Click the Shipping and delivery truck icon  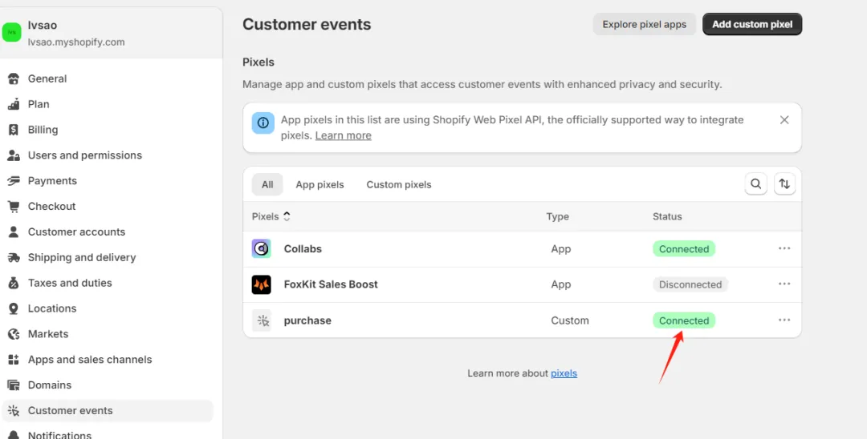[x=14, y=258]
